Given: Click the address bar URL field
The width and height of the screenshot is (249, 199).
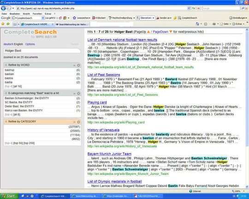Looking at the screenshot, I should pos(101,8).
